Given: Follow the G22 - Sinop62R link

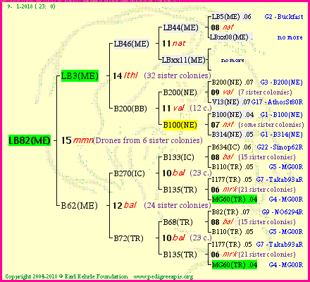Looking at the screenshot, I should pyautogui.click(x=280, y=147).
